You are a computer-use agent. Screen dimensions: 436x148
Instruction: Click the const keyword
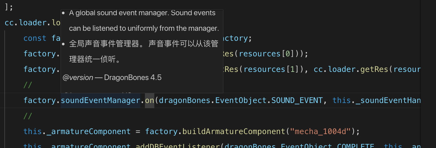pyautogui.click(x=35, y=38)
